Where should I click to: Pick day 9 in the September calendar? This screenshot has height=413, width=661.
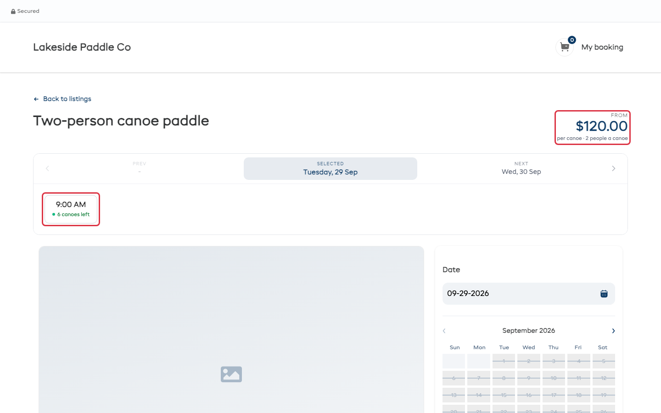(529, 378)
